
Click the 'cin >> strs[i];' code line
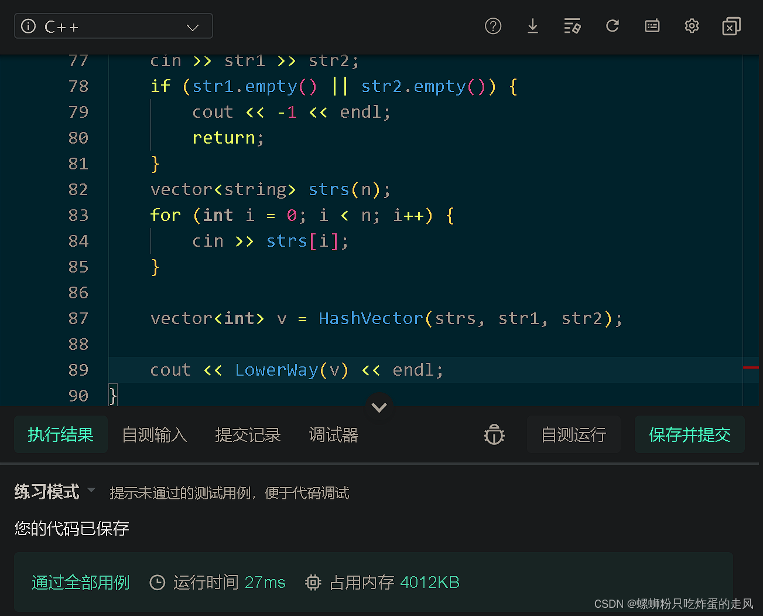pyautogui.click(x=271, y=241)
